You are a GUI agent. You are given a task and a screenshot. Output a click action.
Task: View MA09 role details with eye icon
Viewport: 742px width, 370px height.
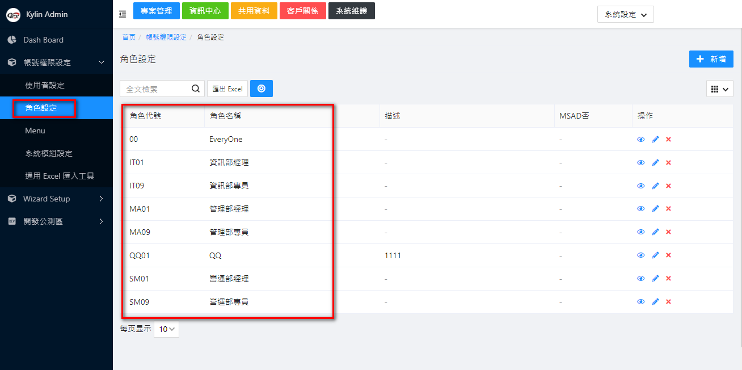click(x=641, y=233)
